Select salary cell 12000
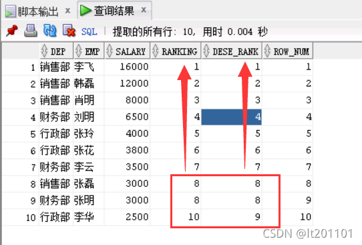 pyautogui.click(x=128, y=83)
